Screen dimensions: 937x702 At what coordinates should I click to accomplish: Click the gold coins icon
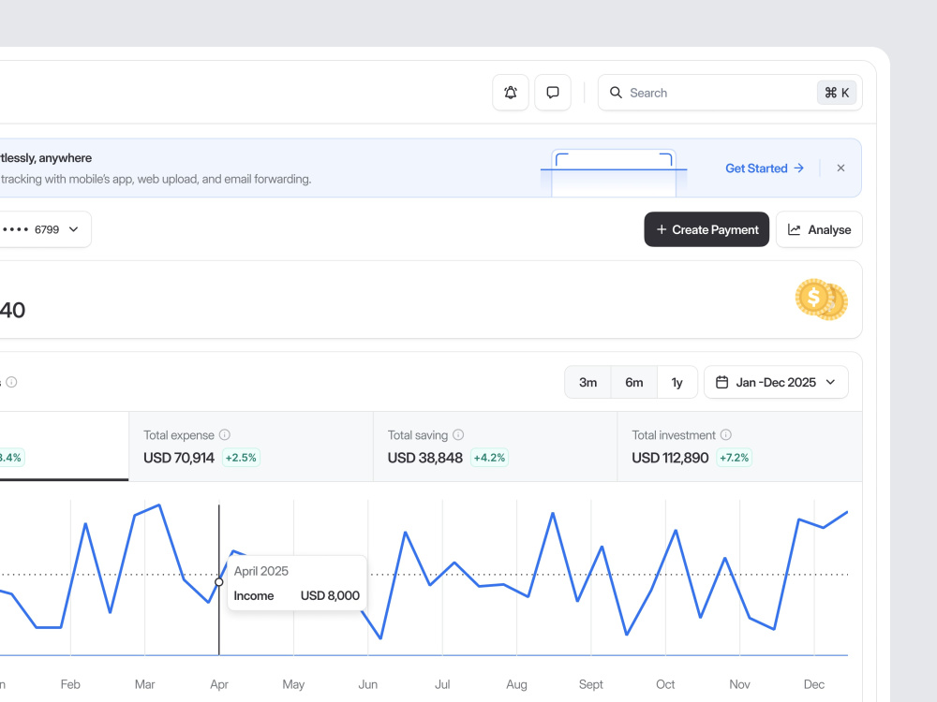coord(822,300)
